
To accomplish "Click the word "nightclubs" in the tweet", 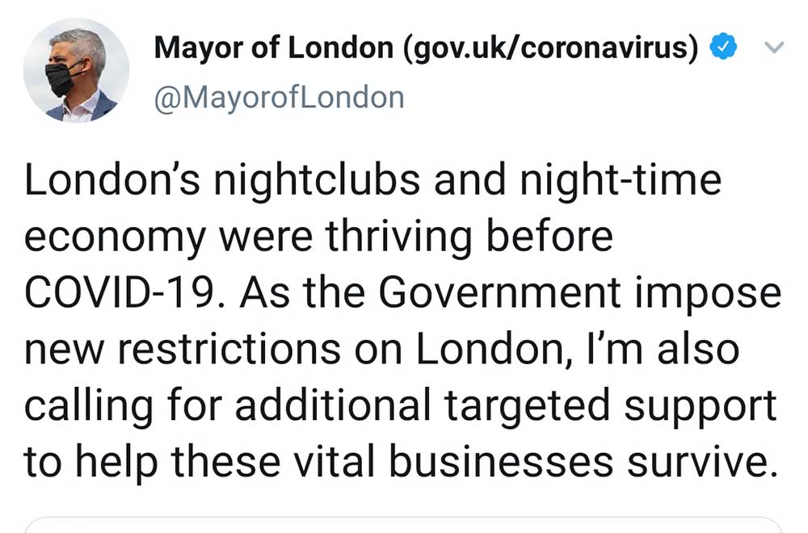I will pos(316,181).
